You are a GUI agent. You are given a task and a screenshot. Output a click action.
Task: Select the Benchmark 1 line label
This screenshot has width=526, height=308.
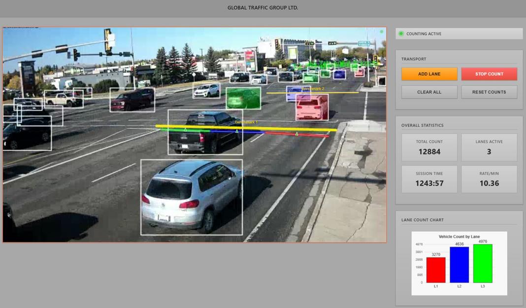click(248, 123)
